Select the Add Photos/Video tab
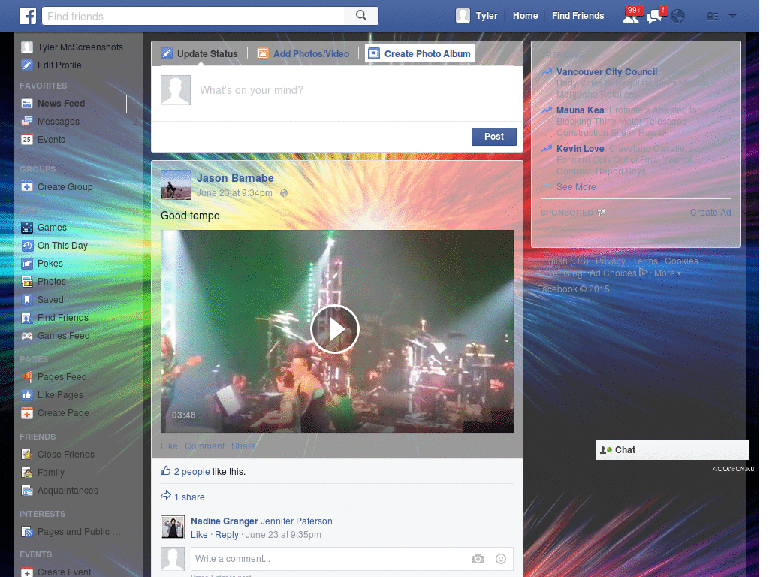This screenshot has height=577, width=769. coord(303,53)
